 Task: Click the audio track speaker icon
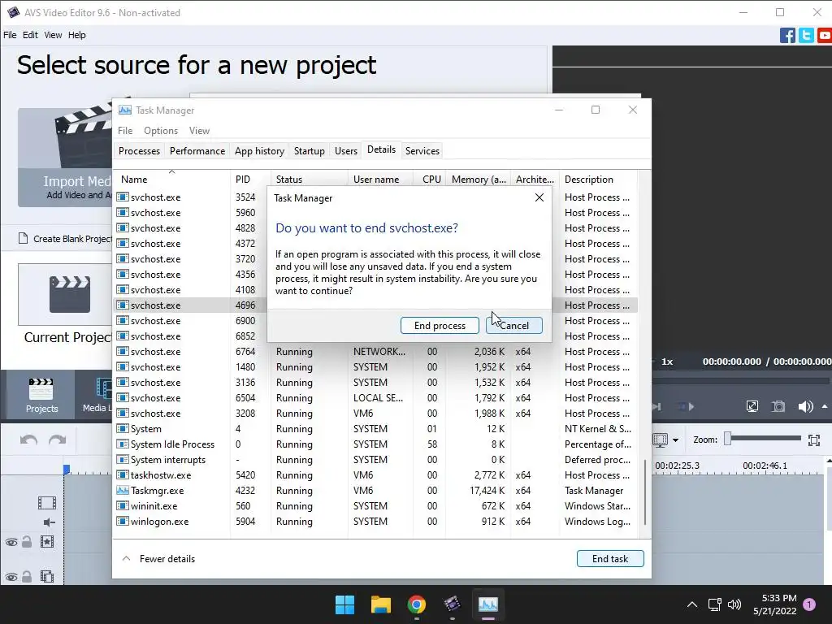pyautogui.click(x=49, y=522)
